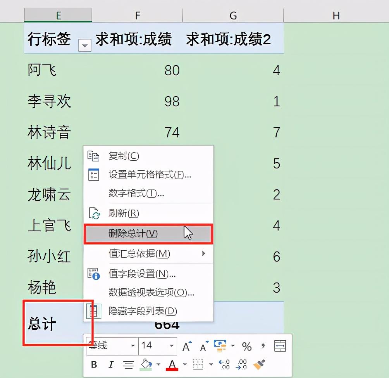Expand font color dropdown arrow
This screenshot has height=378, width=389.
pyautogui.click(x=184, y=364)
